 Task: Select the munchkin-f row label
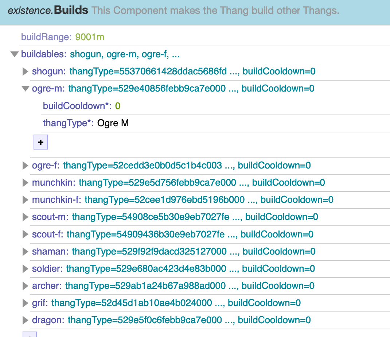56,200
